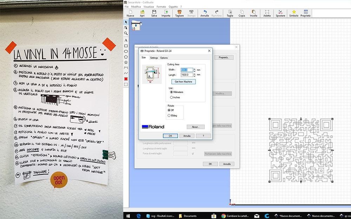Open a file with the Apri icon
This screenshot has height=219, width=351.
[x=142, y=13]
